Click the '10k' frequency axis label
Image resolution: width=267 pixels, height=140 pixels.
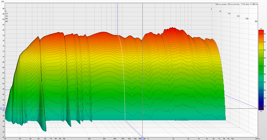[232, 139]
